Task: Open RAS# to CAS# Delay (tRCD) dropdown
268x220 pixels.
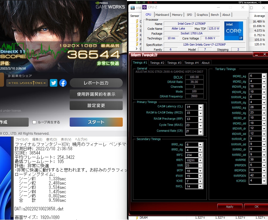Action: click(x=200, y=113)
